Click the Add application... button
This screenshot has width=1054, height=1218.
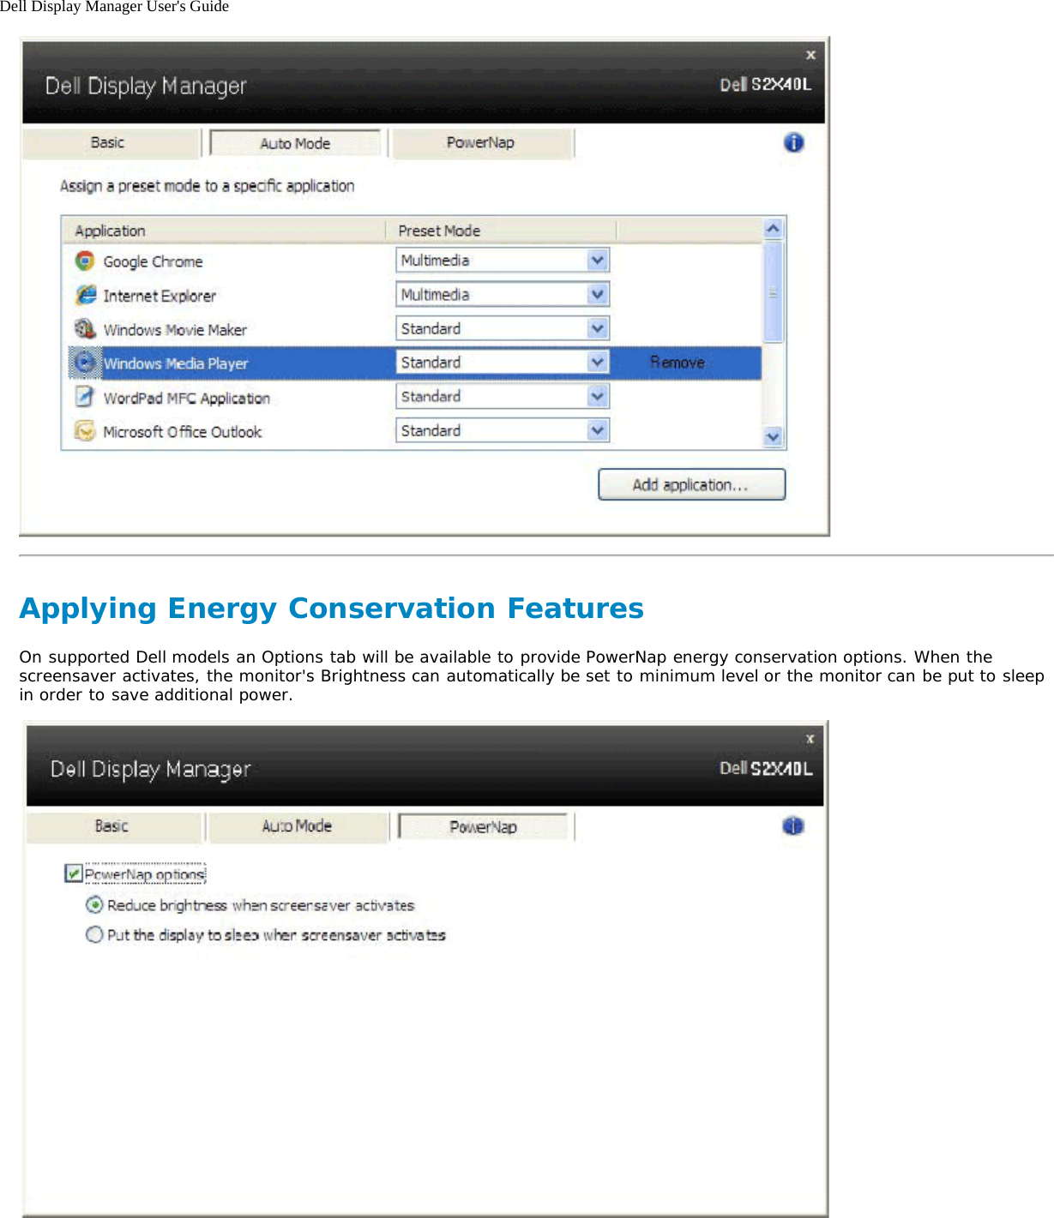pyautogui.click(x=691, y=484)
